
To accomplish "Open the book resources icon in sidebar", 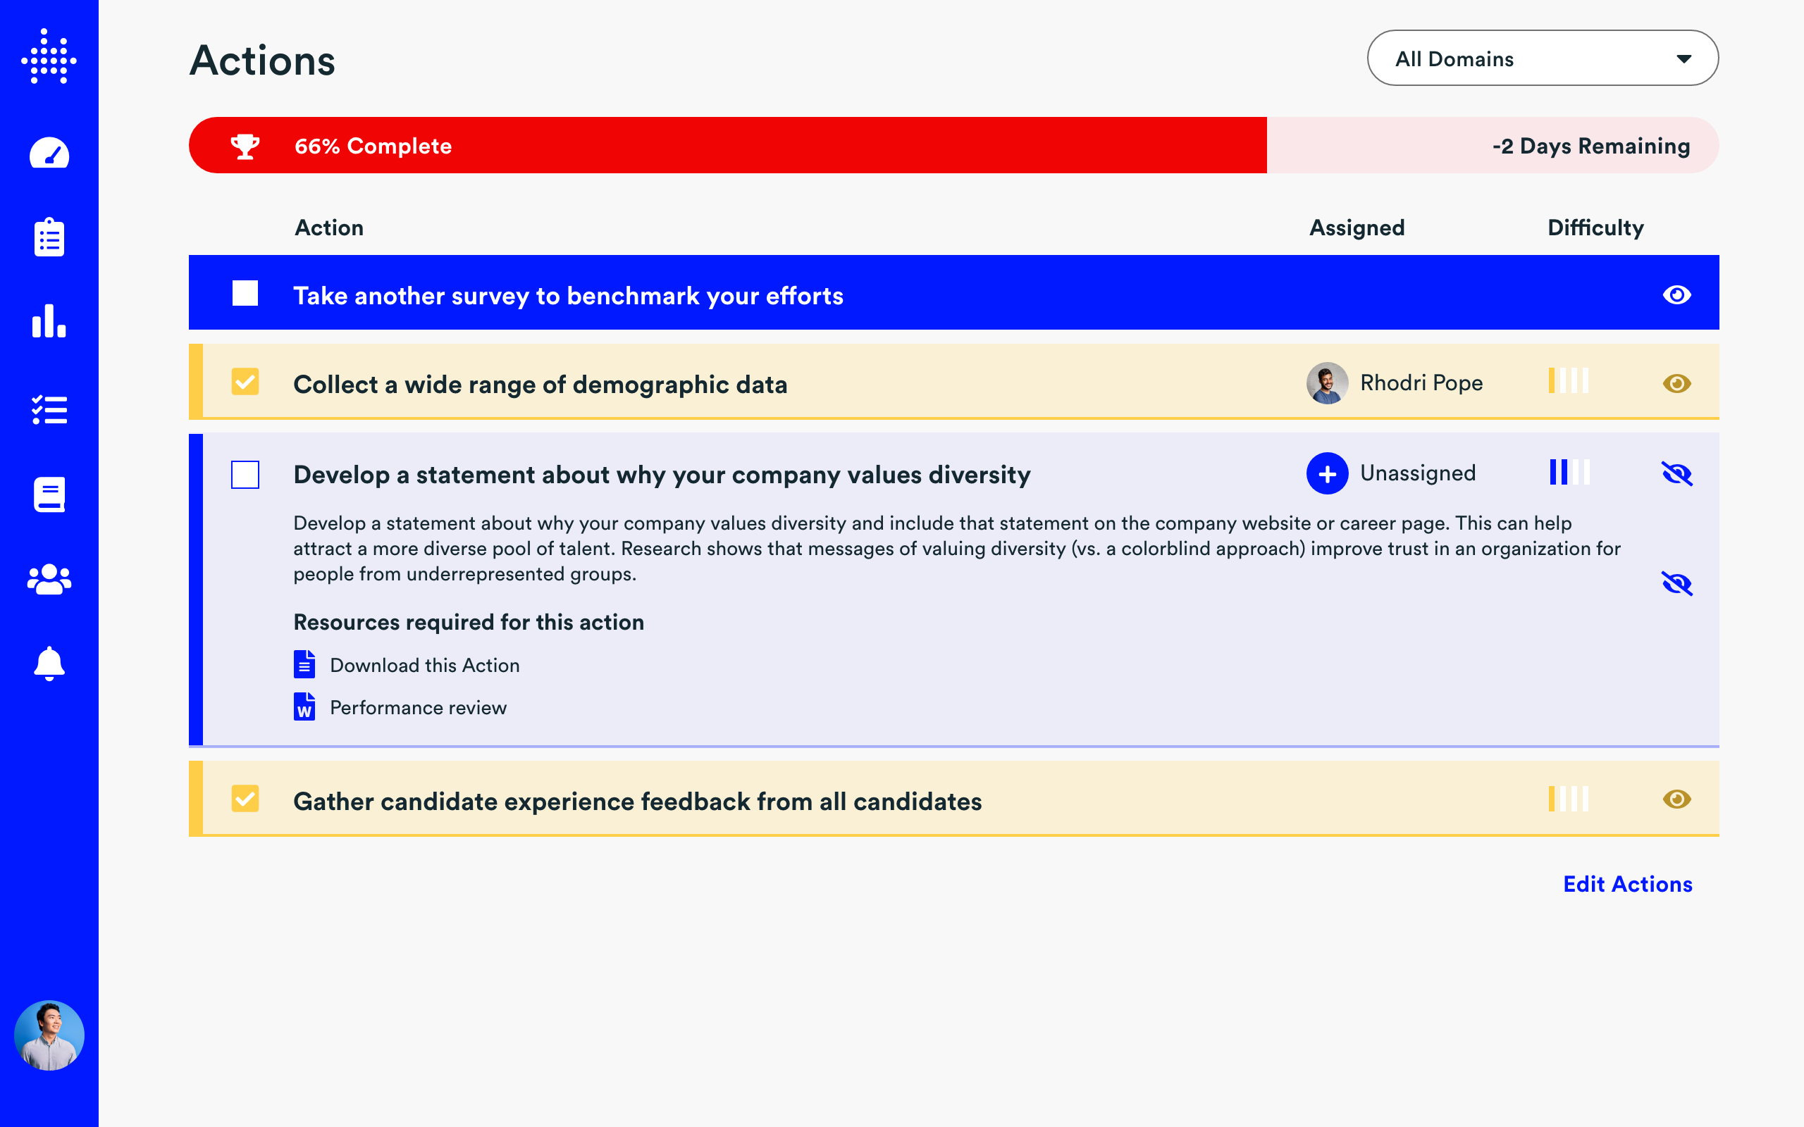I will tap(49, 494).
